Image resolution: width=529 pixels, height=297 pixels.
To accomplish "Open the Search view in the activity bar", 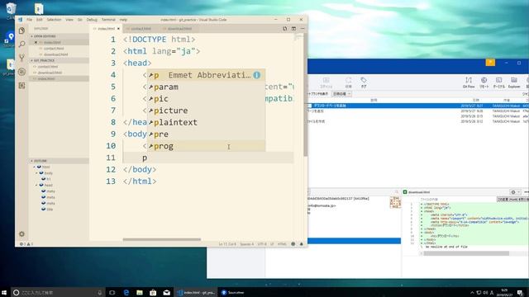I will coord(22,44).
